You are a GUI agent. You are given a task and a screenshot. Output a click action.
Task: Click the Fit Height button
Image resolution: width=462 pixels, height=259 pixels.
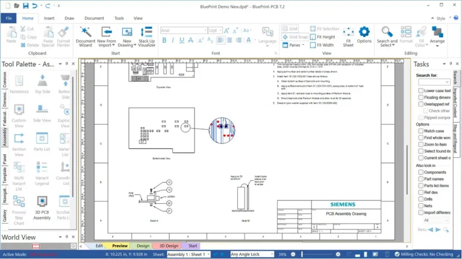coord(323,37)
